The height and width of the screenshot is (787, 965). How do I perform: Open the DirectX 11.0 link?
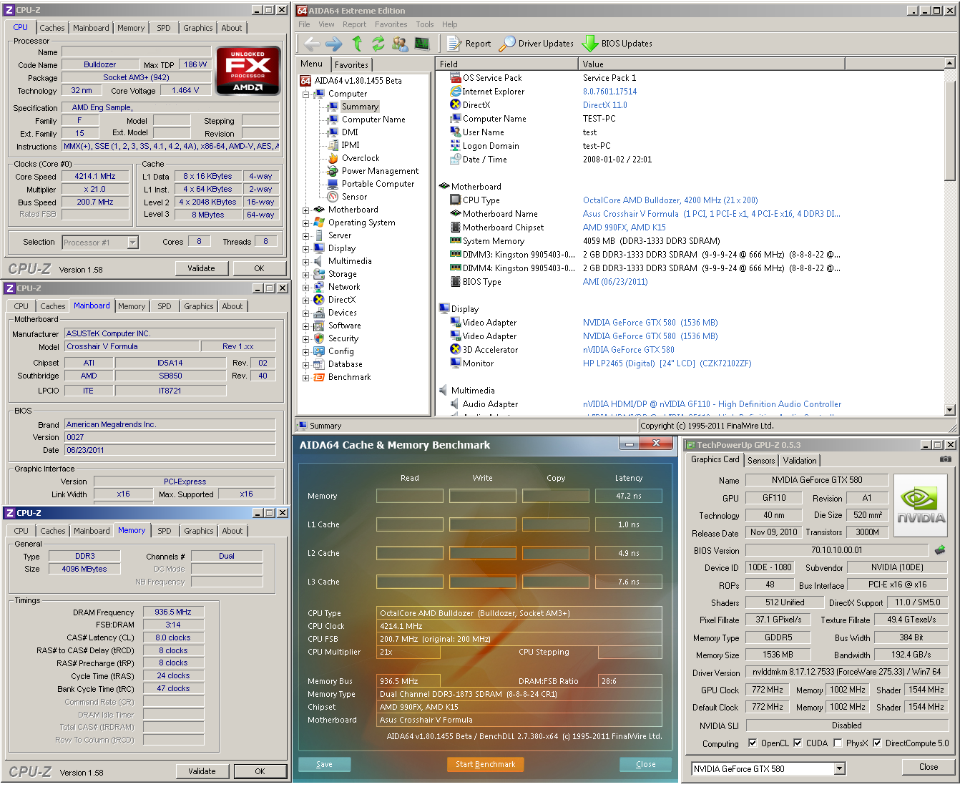tap(604, 105)
